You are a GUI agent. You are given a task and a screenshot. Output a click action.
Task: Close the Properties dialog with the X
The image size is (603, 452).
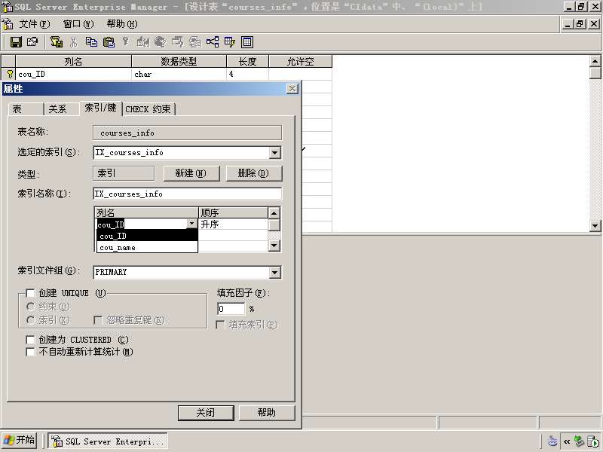click(x=292, y=89)
